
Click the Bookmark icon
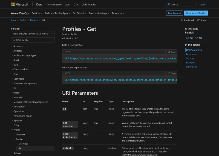point(182,20)
